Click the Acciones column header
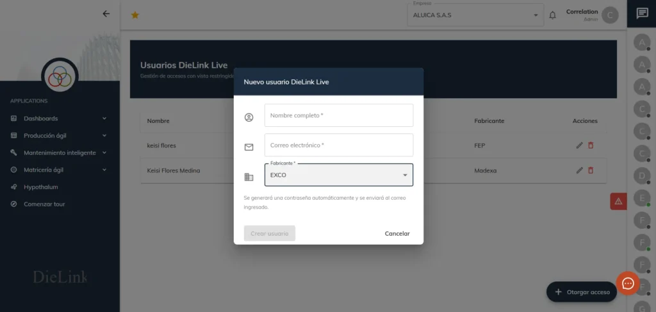The image size is (656, 312). [x=585, y=121]
